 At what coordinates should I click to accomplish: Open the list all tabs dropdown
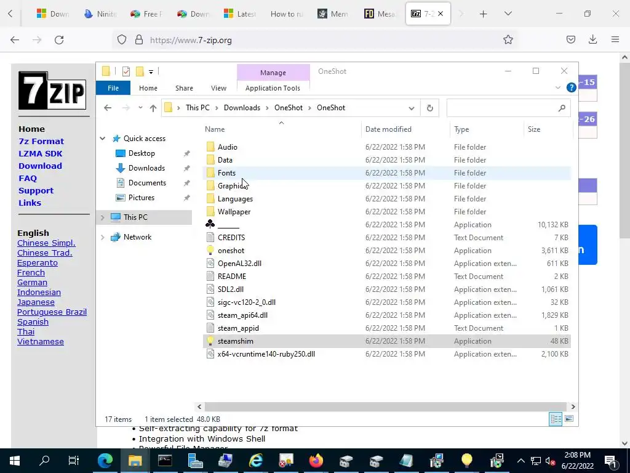(x=508, y=14)
